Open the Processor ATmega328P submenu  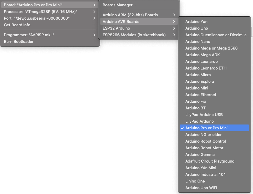pos(50,11)
